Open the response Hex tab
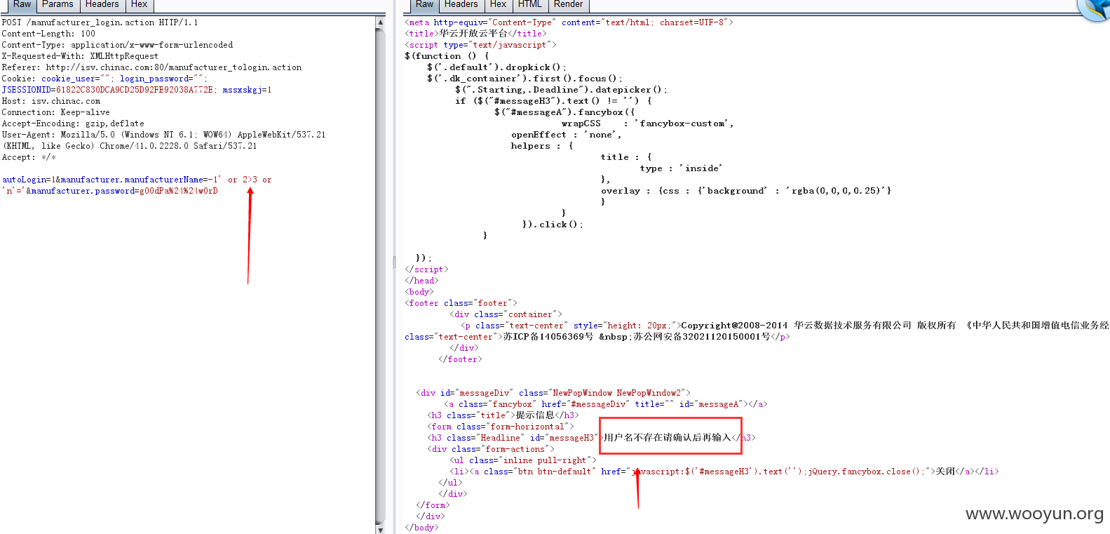The height and width of the screenshot is (534, 1110). [499, 5]
